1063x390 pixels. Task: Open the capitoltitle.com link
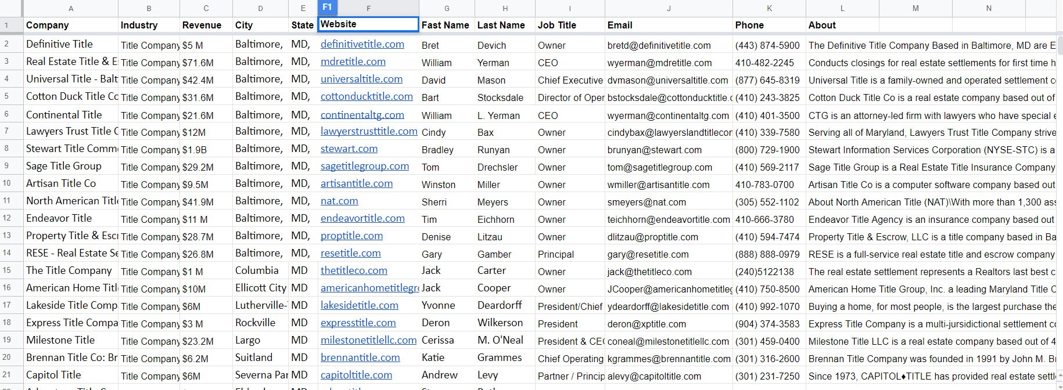click(x=356, y=375)
